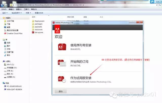
Task: Click the Favorites star icon in sidebar
Action: pos(4,18)
